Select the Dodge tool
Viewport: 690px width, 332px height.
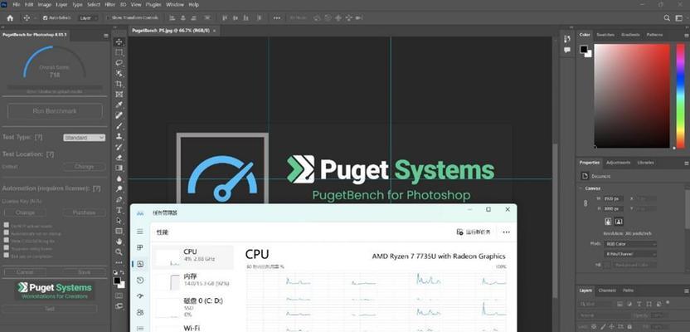[x=119, y=189]
